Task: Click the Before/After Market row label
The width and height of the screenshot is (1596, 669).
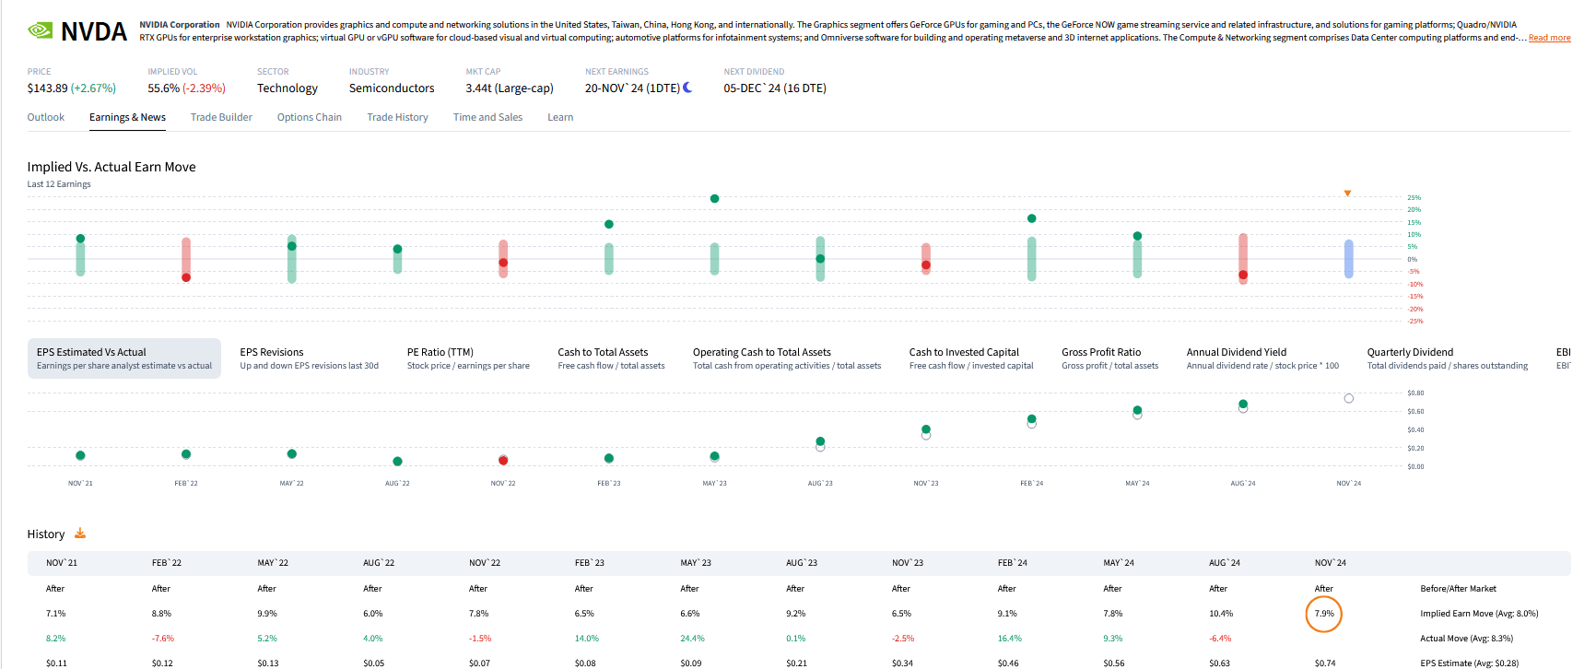Action: 1458,589
